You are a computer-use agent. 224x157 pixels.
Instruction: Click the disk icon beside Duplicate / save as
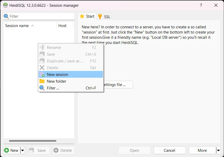click(42, 61)
